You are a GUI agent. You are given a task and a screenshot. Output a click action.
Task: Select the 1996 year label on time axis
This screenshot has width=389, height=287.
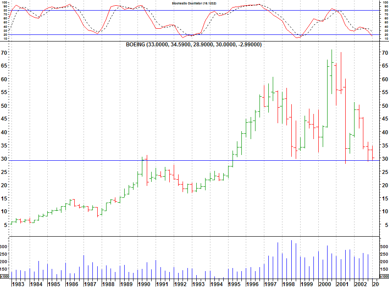pos(252,284)
